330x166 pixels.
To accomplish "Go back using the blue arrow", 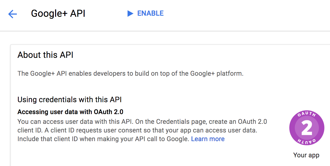I will [13, 14].
